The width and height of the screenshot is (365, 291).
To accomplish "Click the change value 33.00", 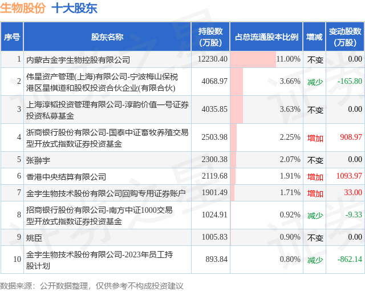I will pos(353,192).
